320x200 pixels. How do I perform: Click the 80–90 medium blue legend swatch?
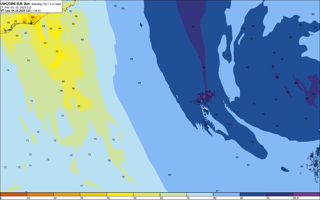click(226, 194)
